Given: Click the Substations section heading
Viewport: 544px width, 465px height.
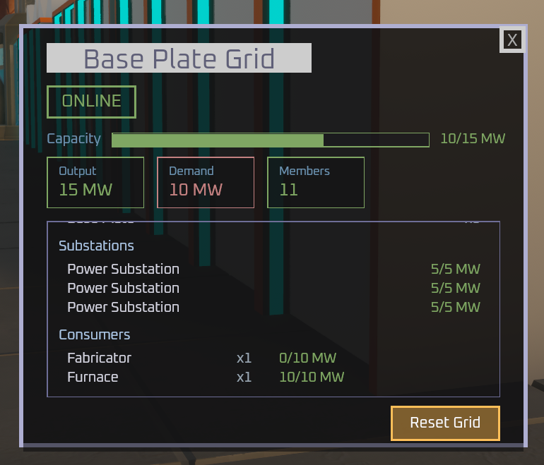Looking at the screenshot, I should pyautogui.click(x=96, y=246).
